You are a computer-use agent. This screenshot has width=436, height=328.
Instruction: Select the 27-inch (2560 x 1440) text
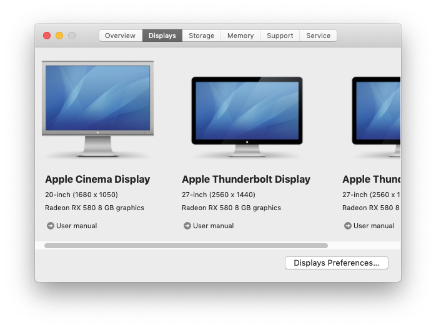click(x=219, y=195)
